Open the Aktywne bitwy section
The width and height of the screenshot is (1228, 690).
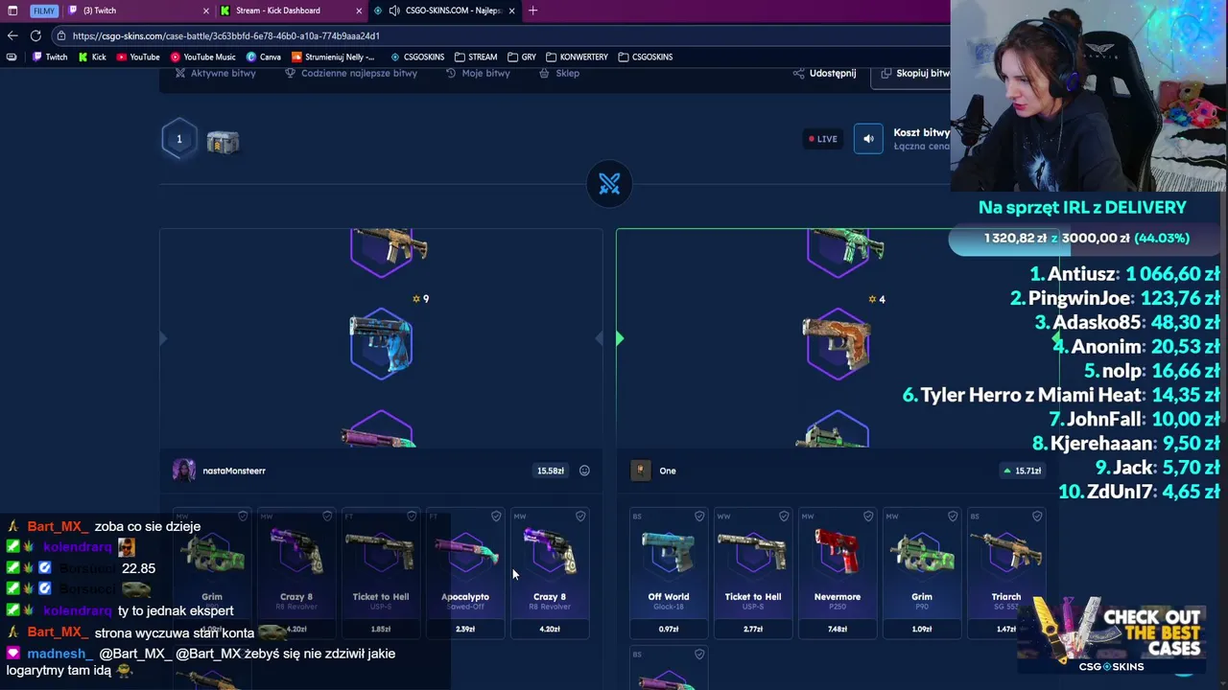215,73
